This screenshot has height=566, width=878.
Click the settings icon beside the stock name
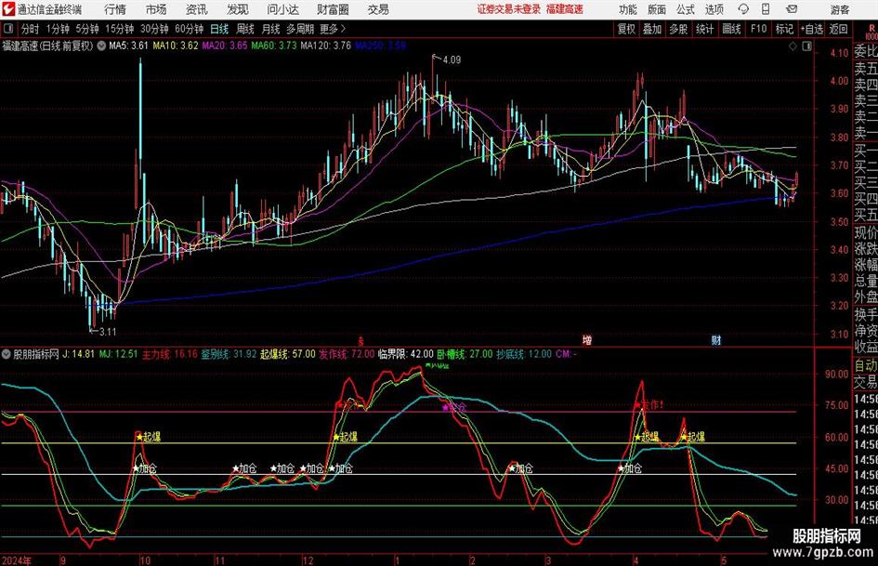(x=100, y=45)
